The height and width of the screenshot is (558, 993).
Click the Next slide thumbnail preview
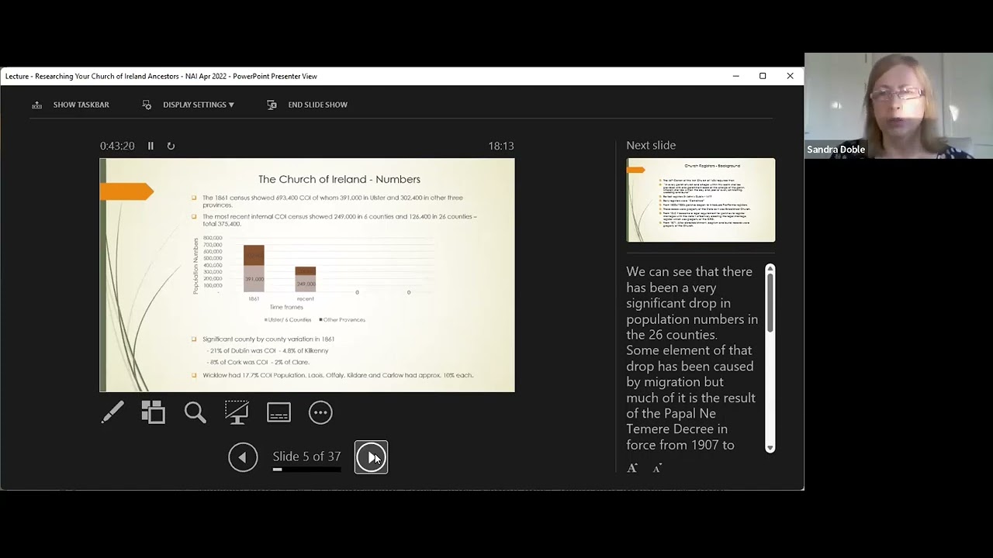pos(701,200)
